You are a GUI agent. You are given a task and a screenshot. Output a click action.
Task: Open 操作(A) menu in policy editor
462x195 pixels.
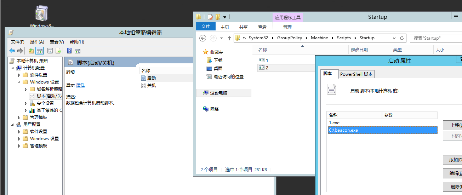tap(37, 42)
